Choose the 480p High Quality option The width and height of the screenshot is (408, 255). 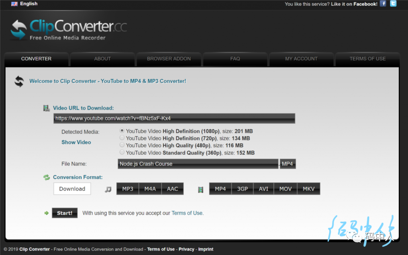click(x=122, y=145)
